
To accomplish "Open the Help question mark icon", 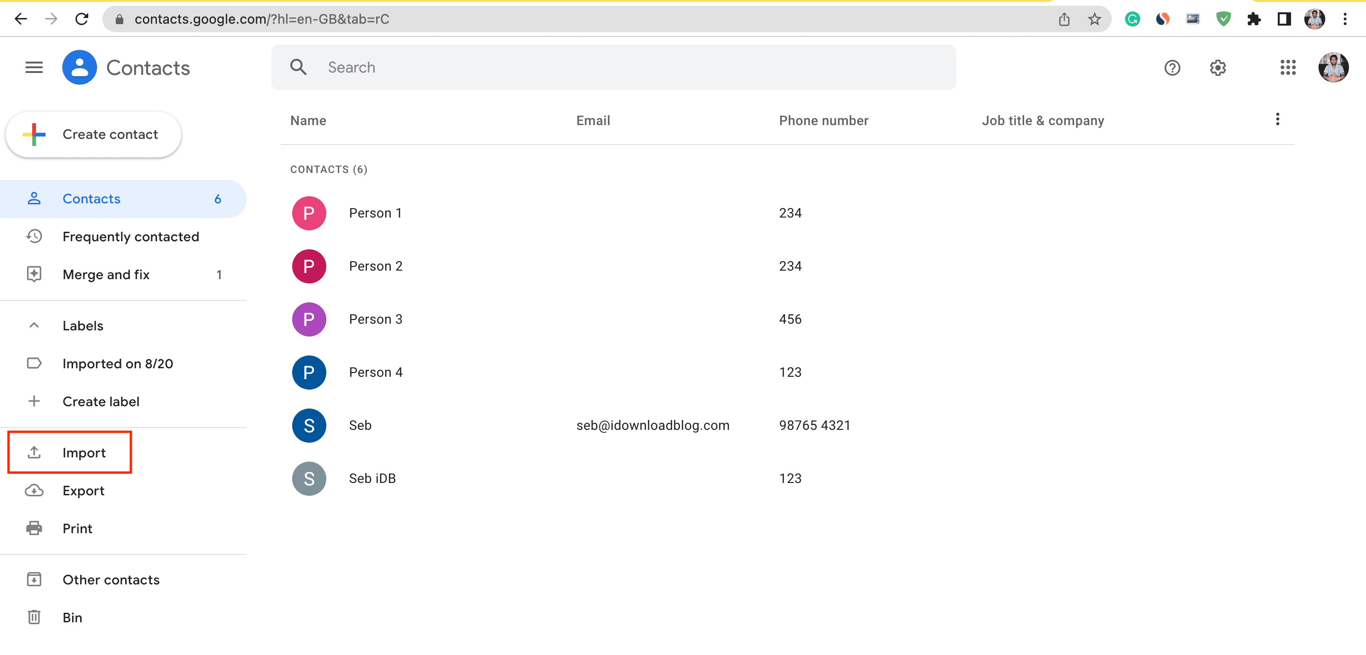I will pyautogui.click(x=1172, y=67).
